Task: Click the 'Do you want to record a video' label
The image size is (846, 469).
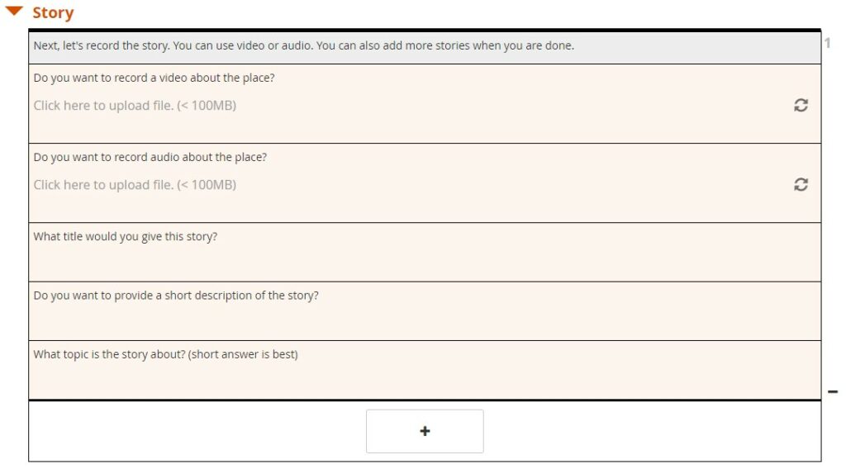Action: 154,78
